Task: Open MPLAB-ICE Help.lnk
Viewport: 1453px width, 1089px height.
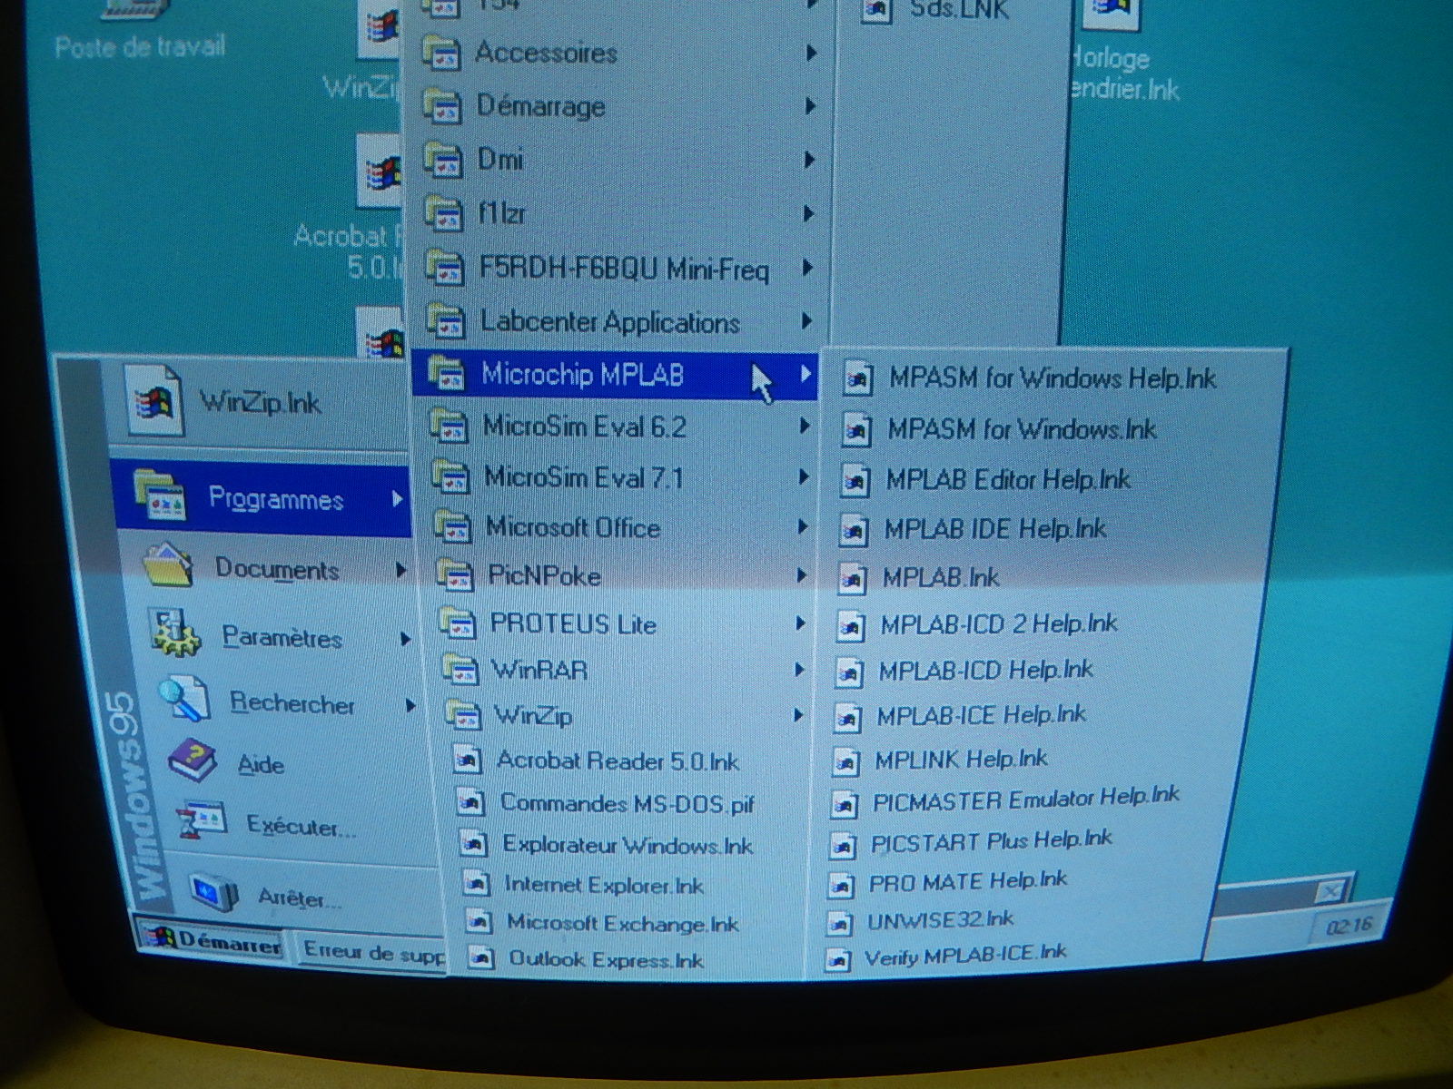Action: 983,715
